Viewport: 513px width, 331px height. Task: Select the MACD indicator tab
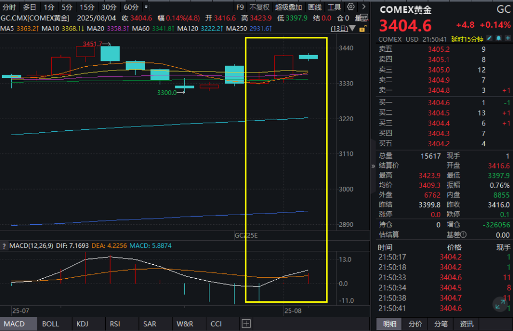18,324
